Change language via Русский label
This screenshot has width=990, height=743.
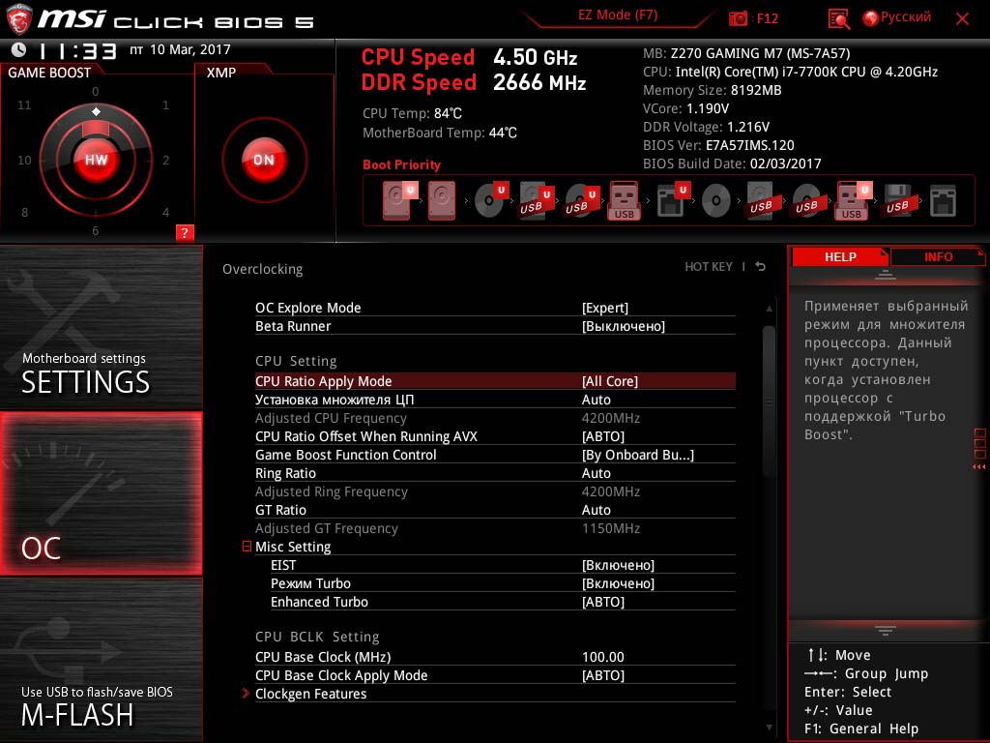pyautogui.click(x=905, y=17)
